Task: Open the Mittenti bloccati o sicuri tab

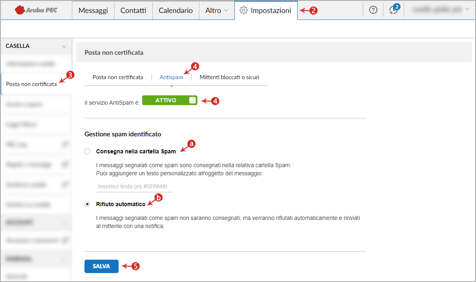Action: (x=229, y=77)
